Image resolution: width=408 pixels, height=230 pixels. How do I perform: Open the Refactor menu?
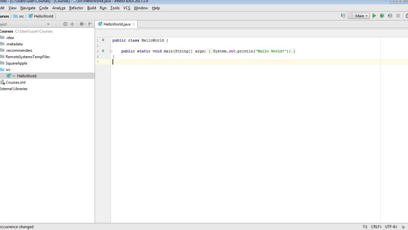tap(76, 8)
